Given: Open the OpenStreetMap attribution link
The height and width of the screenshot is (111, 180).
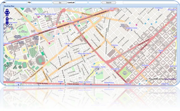Looking at the screenshot, I should pos(170,79).
